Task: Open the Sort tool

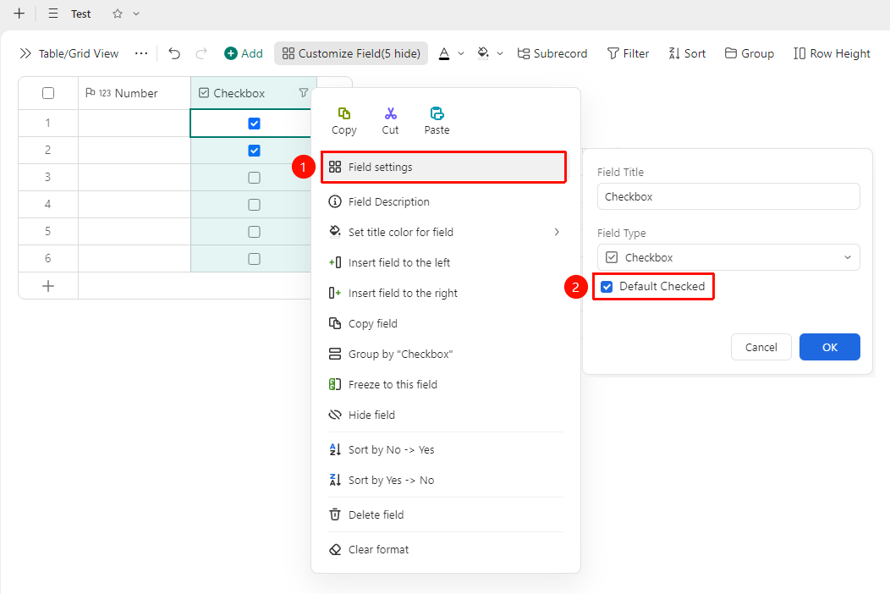Action: [x=687, y=53]
